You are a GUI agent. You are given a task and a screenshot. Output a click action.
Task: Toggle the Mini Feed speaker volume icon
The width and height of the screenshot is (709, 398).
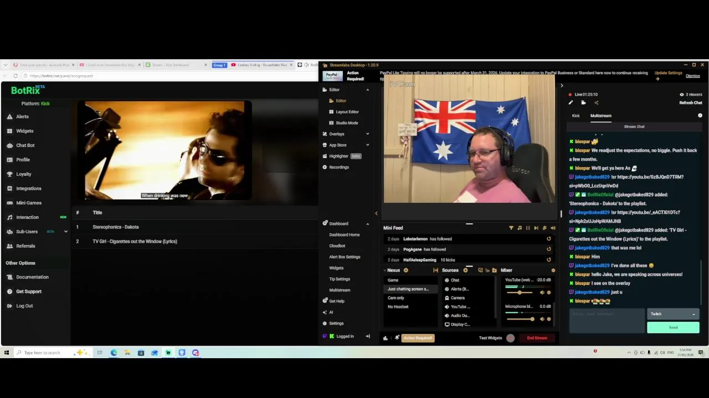click(x=553, y=228)
